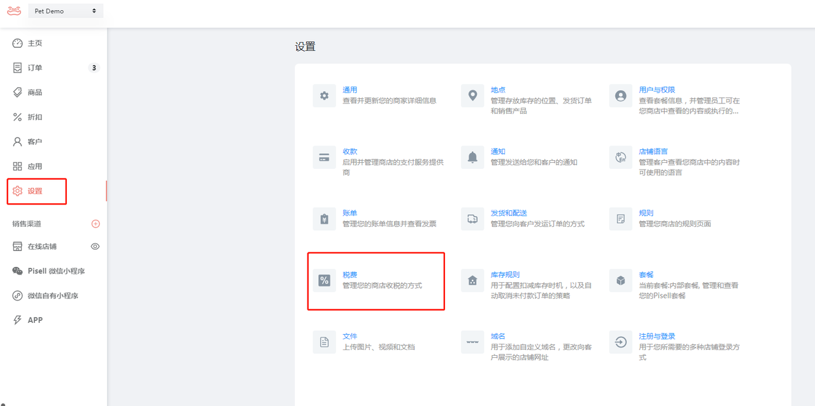Open the 规则 settings link

pyautogui.click(x=646, y=213)
